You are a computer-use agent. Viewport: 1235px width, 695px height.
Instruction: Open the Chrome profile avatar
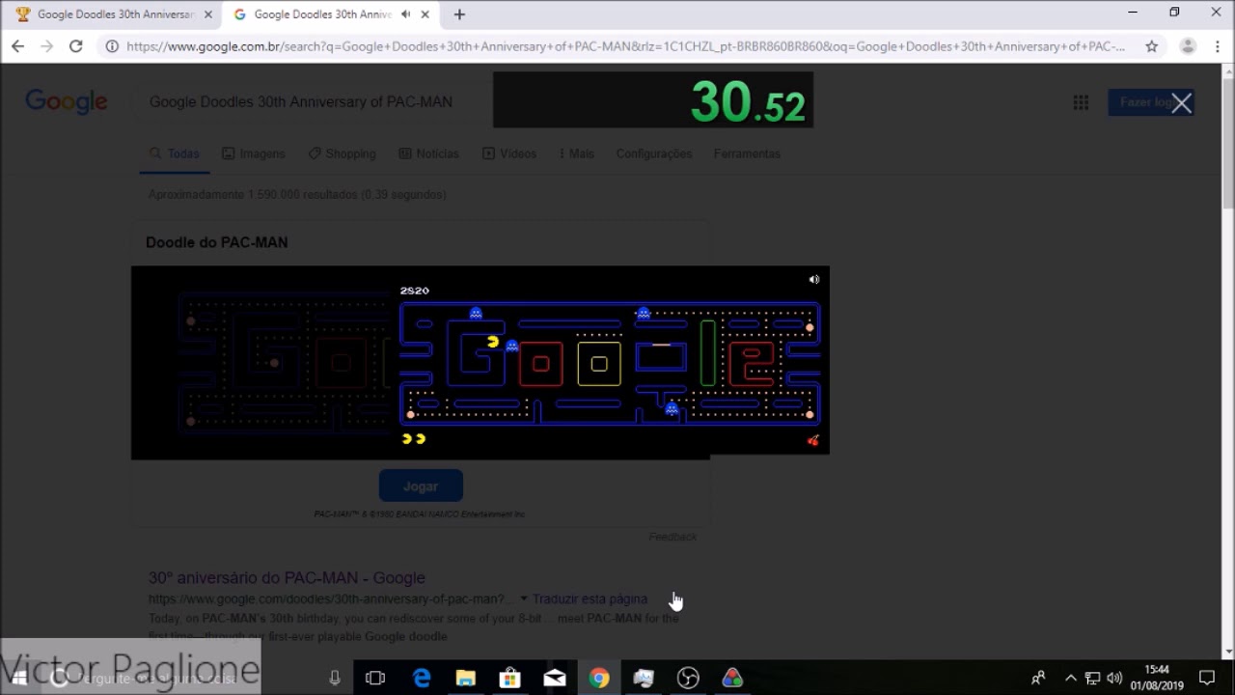[1189, 46]
